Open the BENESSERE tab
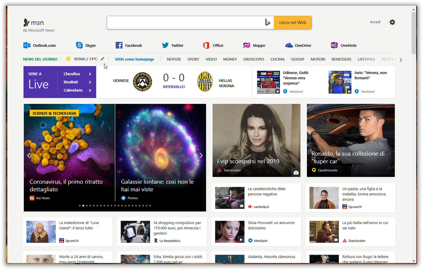Viewport: 423px width, 270px height. 342,59
